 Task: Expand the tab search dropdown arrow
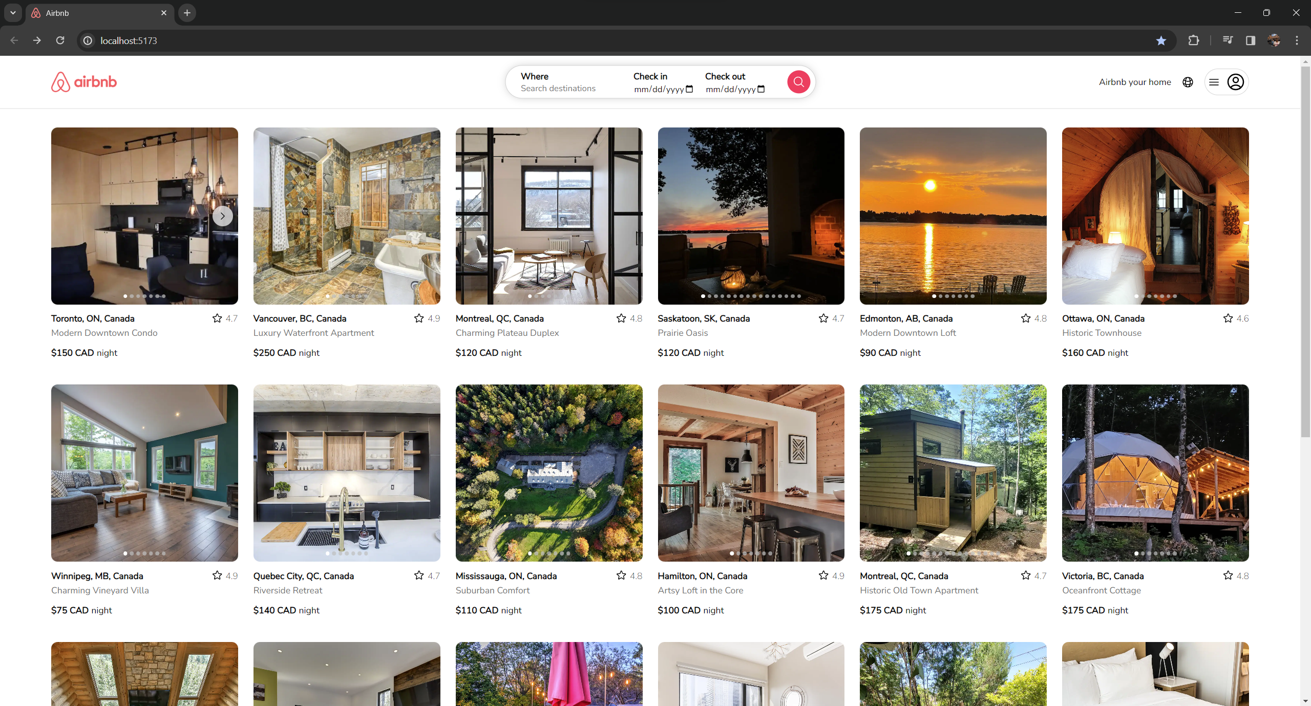(x=13, y=13)
